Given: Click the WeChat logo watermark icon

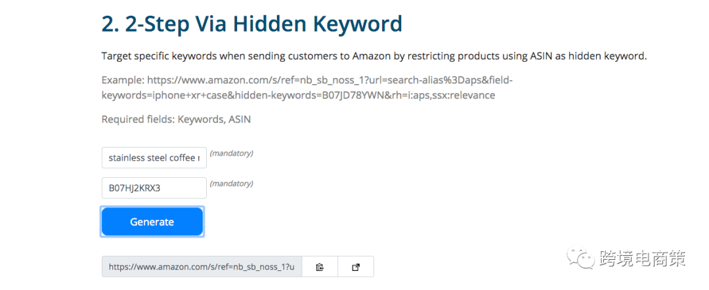Looking at the screenshot, I should pyautogui.click(x=582, y=258).
